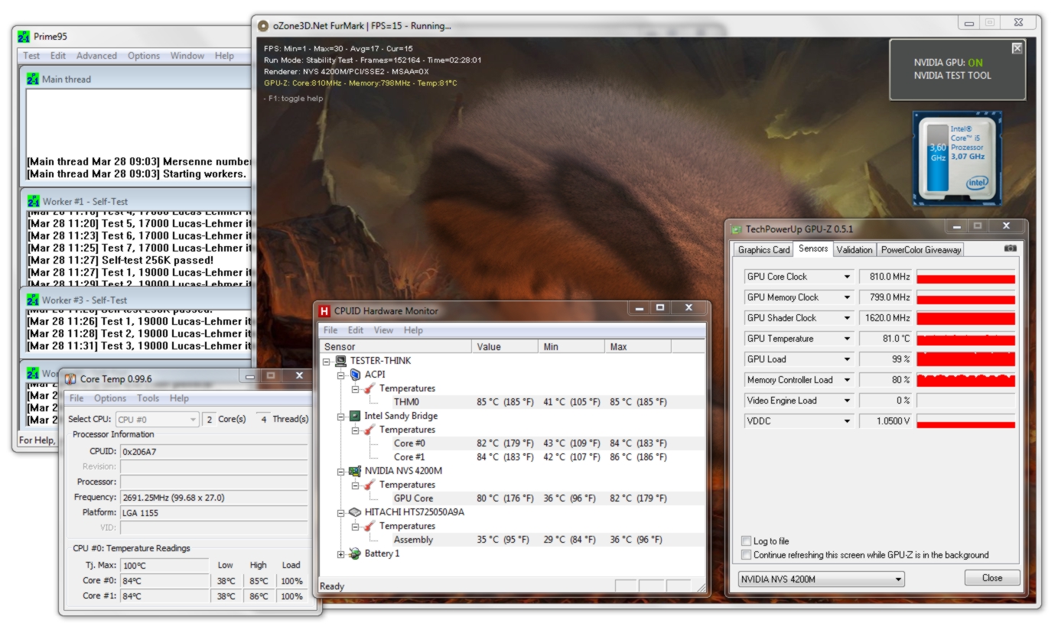
Task: Open the GPU Temperature sensor dropdown
Action: tap(847, 339)
